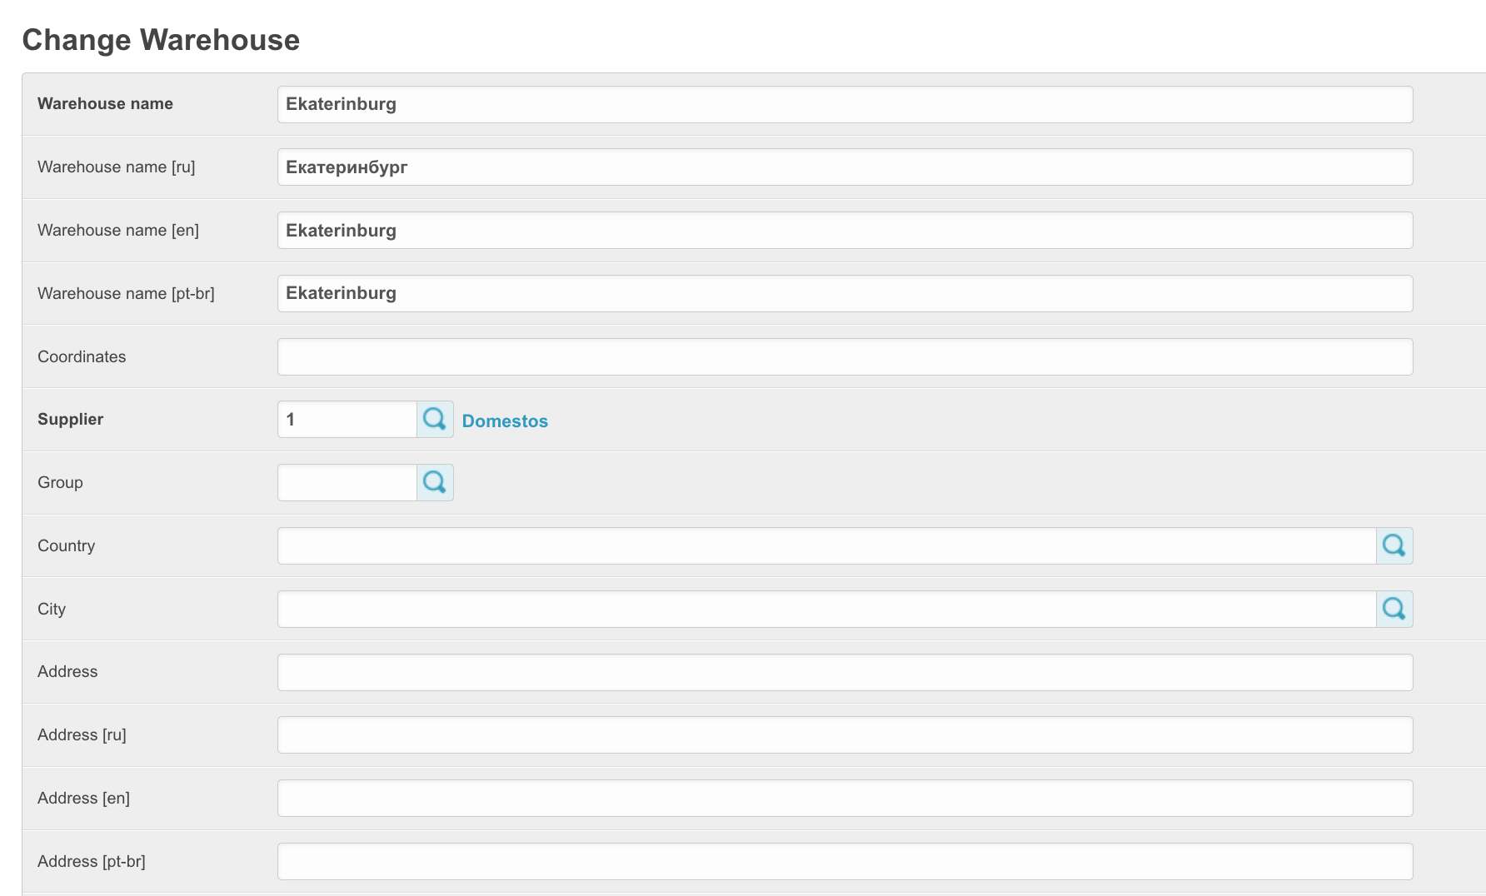Image resolution: width=1486 pixels, height=896 pixels.
Task: Click into Warehouse name [pt-br] field
Action: tap(845, 293)
